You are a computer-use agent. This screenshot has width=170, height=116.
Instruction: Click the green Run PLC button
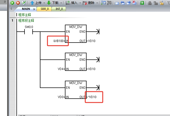(12, 3)
